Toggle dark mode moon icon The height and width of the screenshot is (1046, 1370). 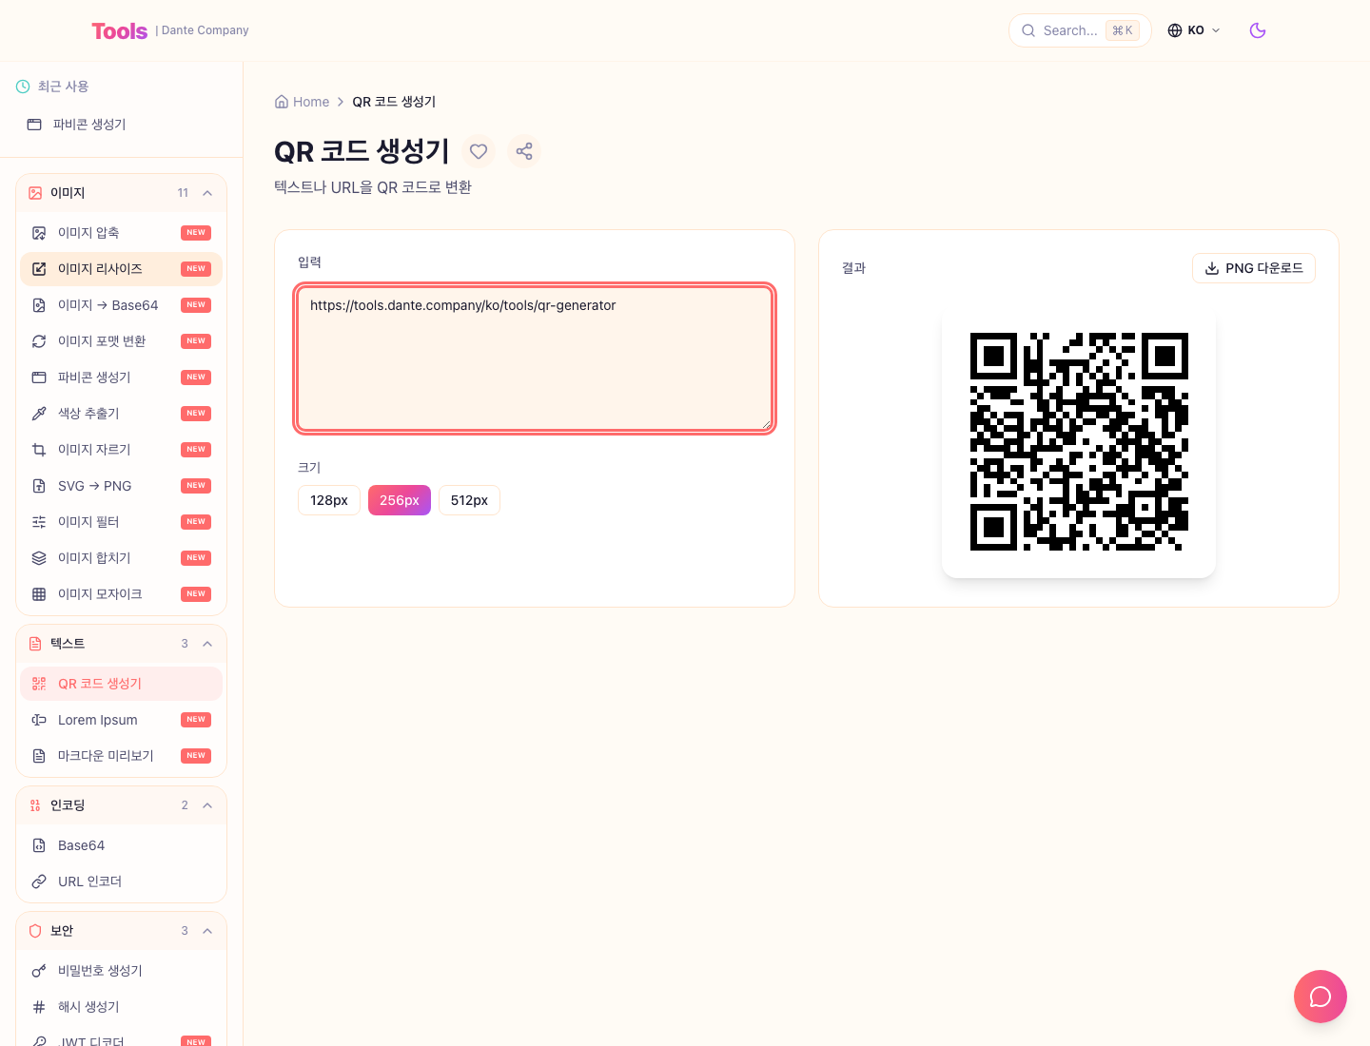(1258, 30)
